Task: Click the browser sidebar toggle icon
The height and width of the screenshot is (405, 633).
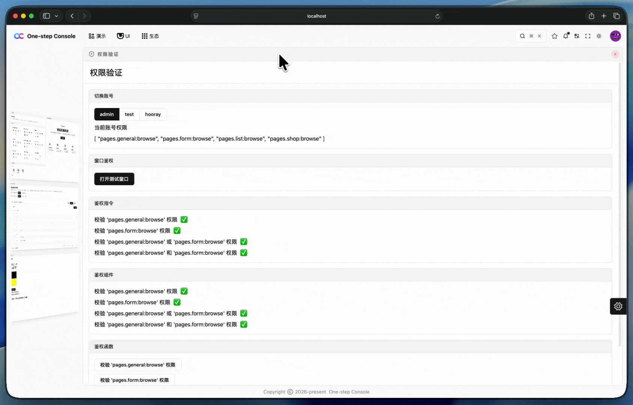Action: tap(46, 16)
